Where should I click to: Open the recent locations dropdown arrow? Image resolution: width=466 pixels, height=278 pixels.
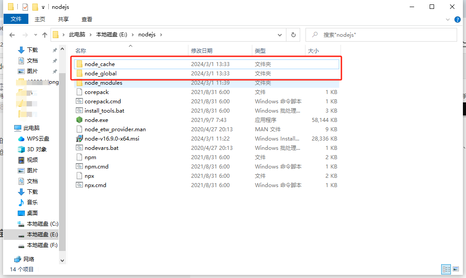click(35, 35)
